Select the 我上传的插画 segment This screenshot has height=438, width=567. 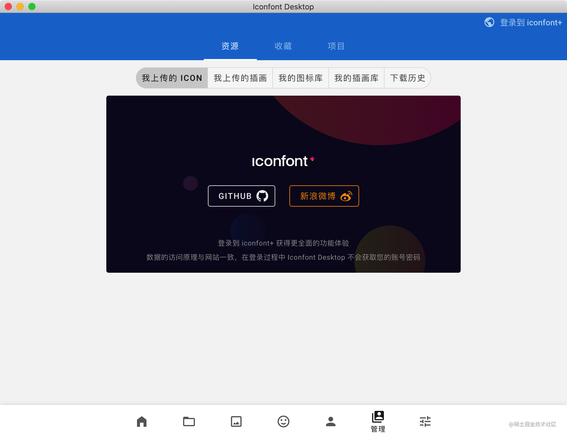(x=240, y=78)
